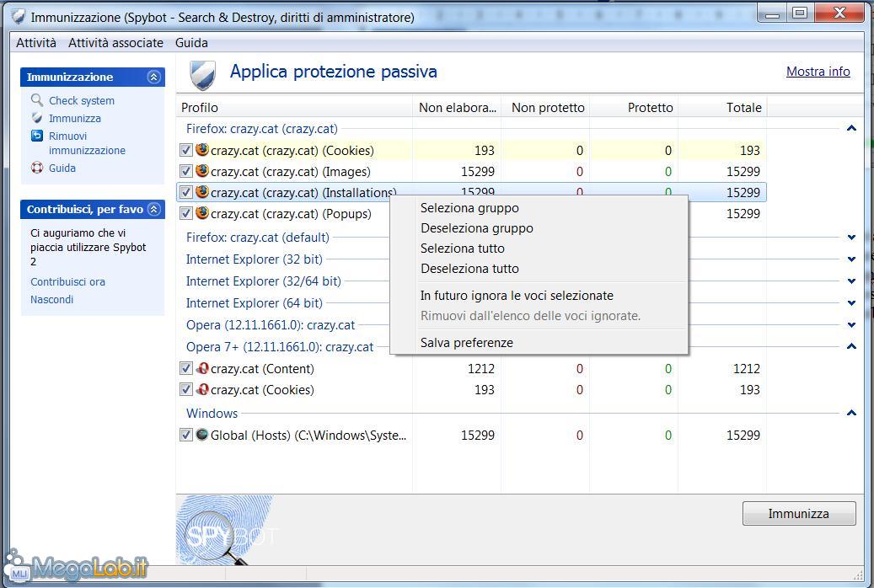The height and width of the screenshot is (588, 874).
Task: Expand the Internet Explorer (64 bit) group
Action: (851, 302)
